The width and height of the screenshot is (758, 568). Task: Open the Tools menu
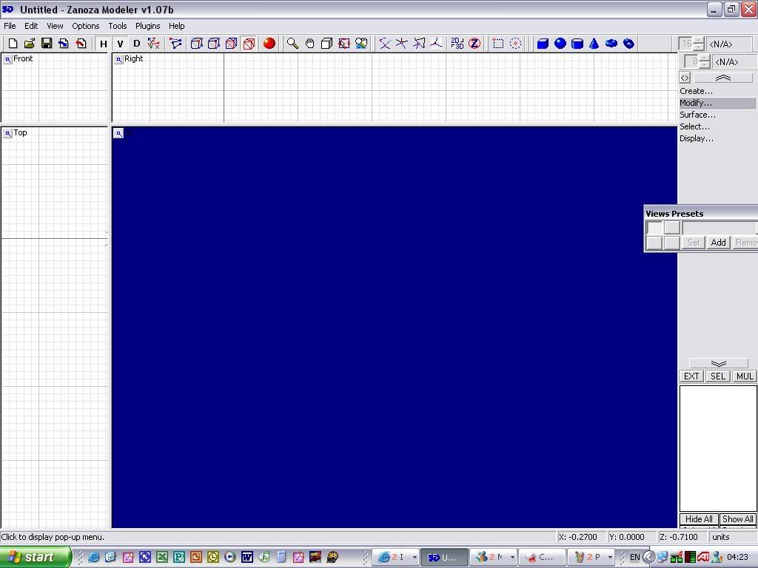[118, 26]
